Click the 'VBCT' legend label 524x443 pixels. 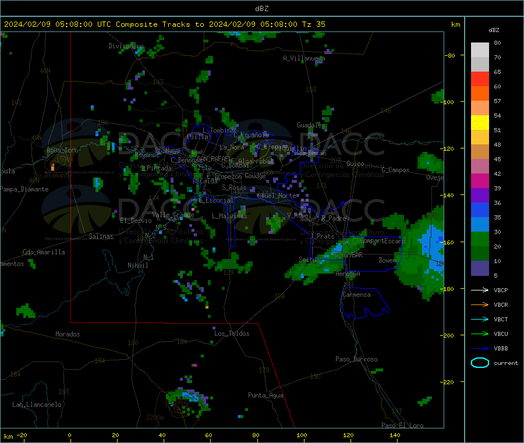point(501,320)
